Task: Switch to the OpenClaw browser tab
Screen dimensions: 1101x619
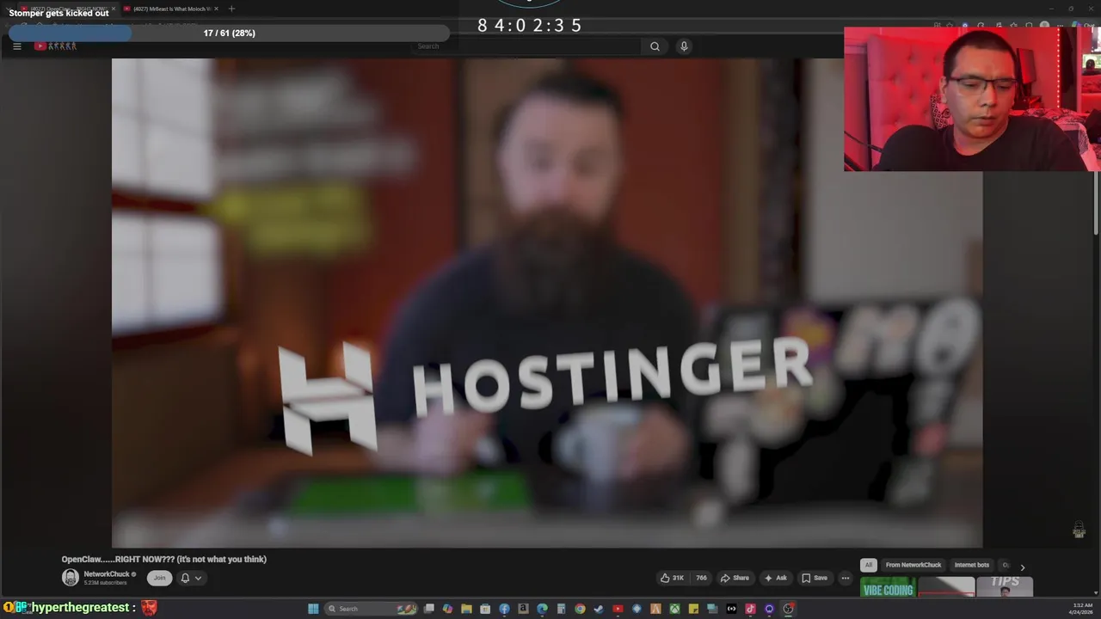Action: coord(69,9)
